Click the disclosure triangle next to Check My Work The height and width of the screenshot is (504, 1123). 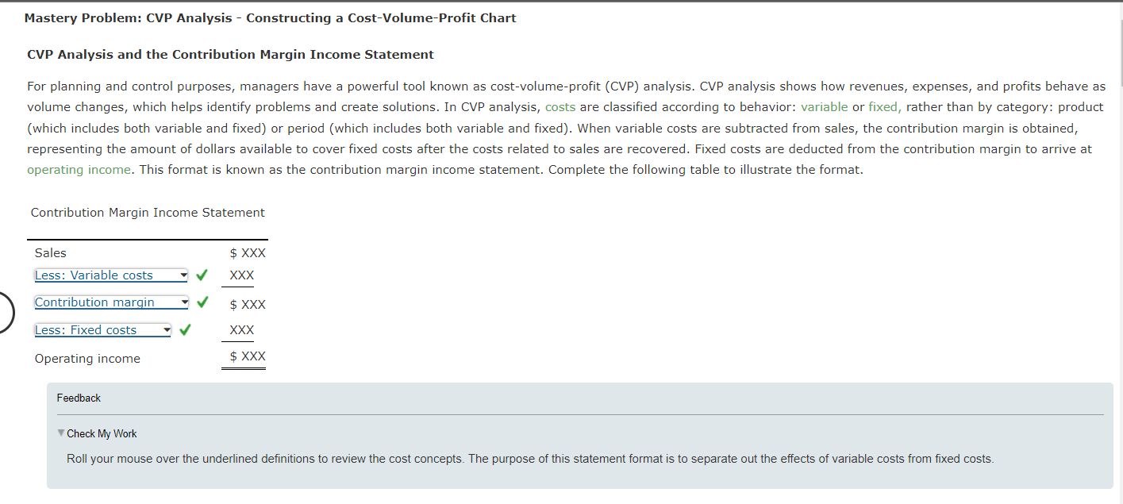(x=60, y=433)
